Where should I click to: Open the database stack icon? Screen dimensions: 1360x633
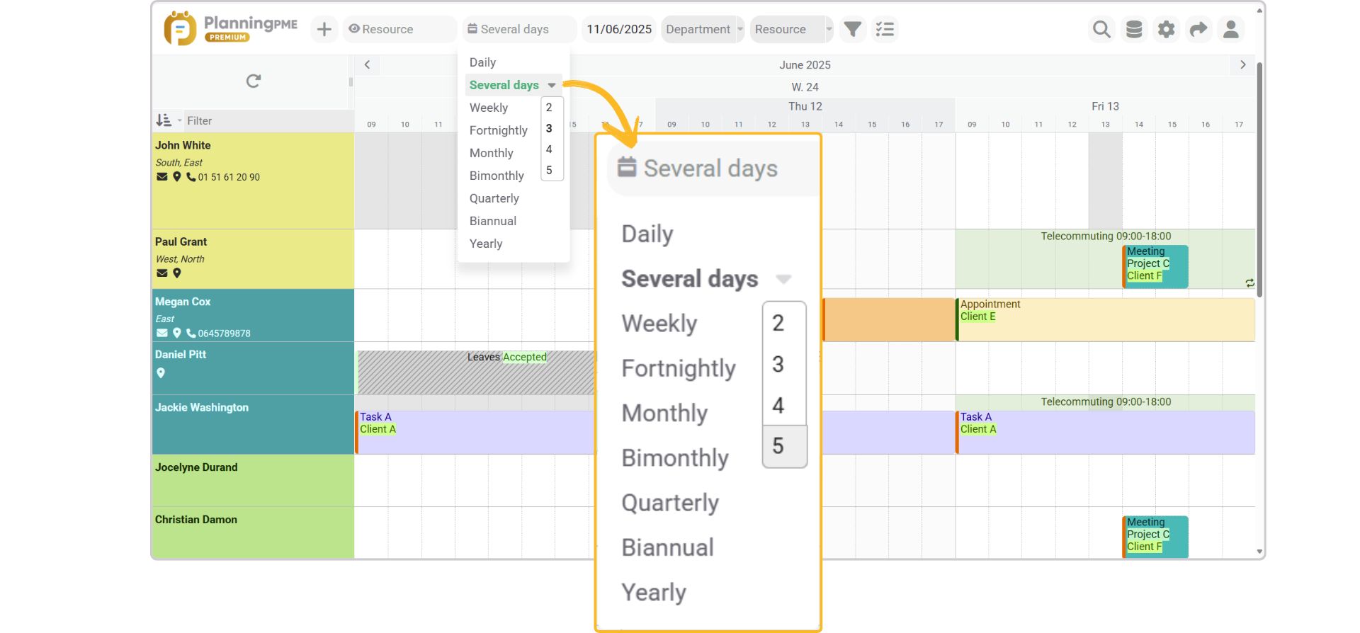click(x=1134, y=29)
